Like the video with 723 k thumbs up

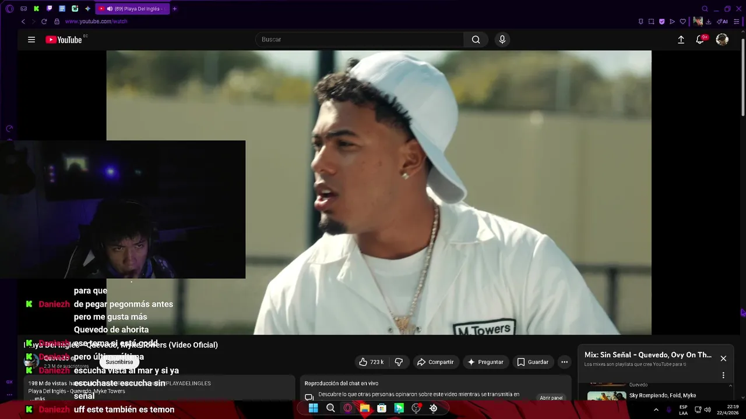(371, 362)
